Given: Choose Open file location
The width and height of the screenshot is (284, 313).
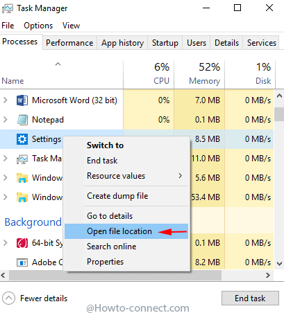Looking at the screenshot, I should click(126, 231).
